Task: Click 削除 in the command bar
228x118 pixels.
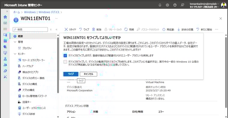Action: click(x=97, y=29)
